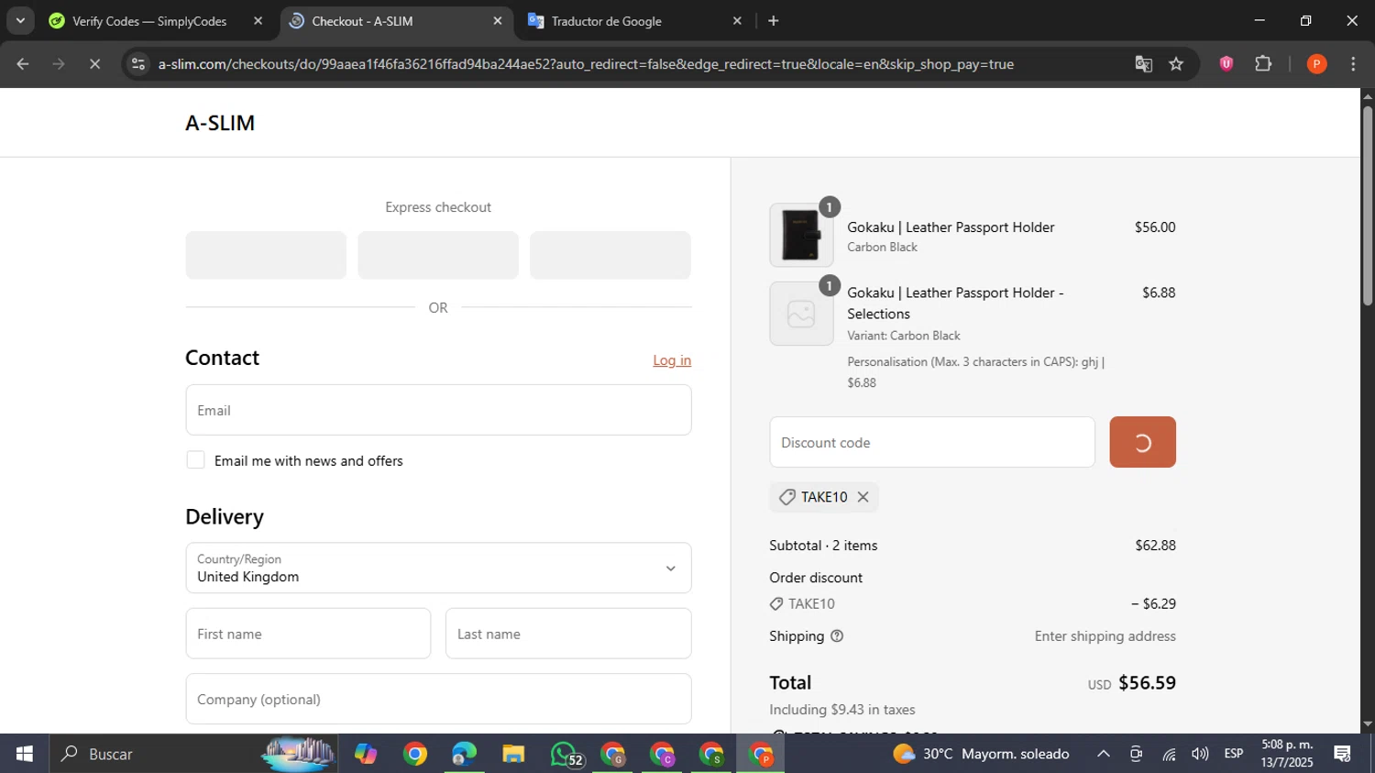Open a new browser tab

774,21
